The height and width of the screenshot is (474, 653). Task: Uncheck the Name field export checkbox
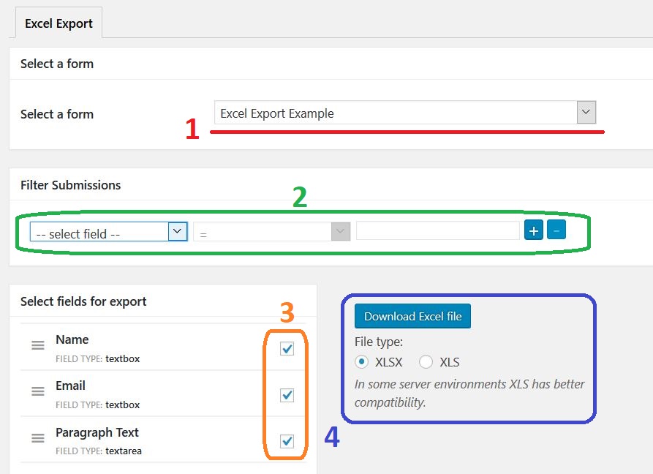coord(287,349)
